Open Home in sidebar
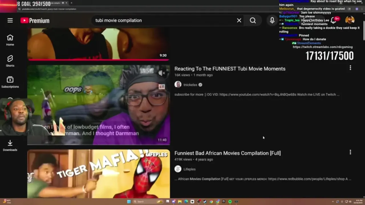The height and width of the screenshot is (205, 365). [x=10, y=40]
